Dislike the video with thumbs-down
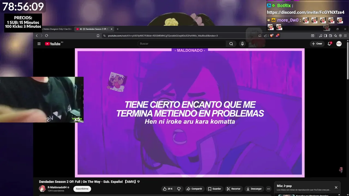This screenshot has width=349, height=196. pyautogui.click(x=179, y=189)
